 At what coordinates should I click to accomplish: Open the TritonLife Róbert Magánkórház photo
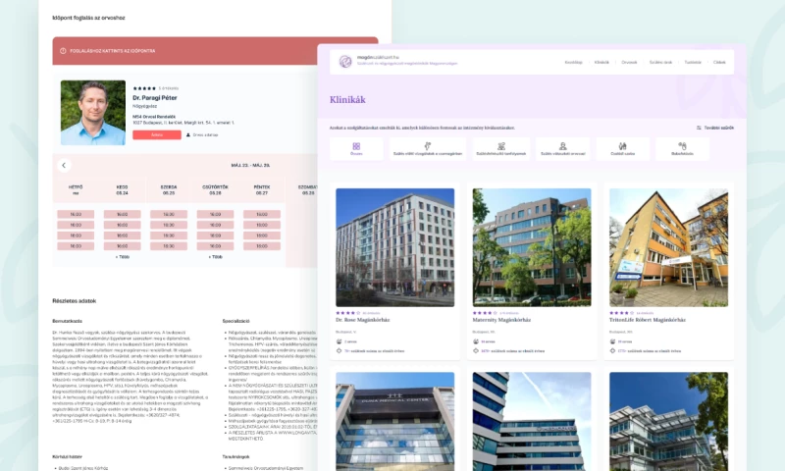[668, 247]
